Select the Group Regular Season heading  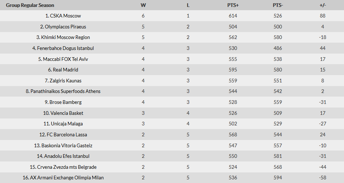(30, 5)
